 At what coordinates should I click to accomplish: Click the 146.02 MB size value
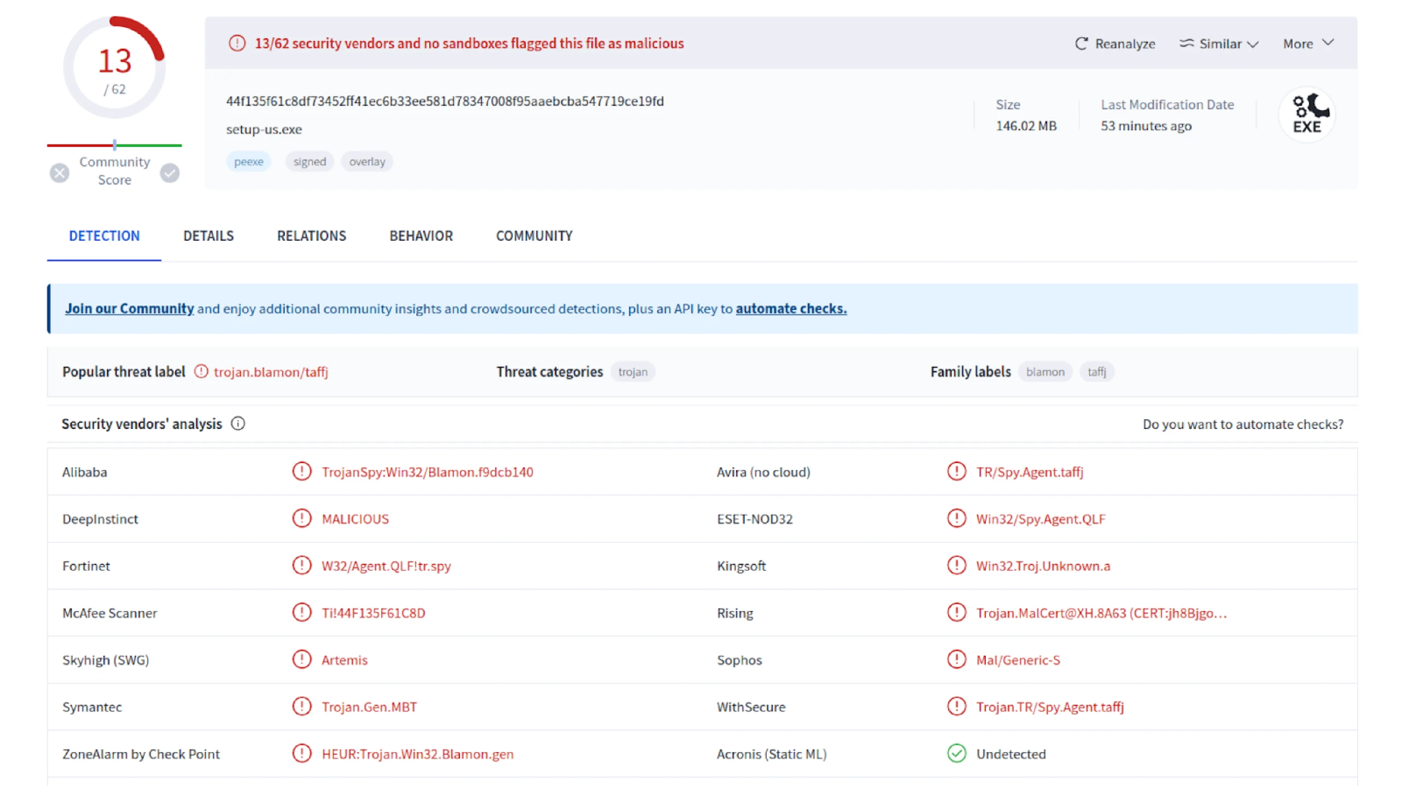(1026, 126)
